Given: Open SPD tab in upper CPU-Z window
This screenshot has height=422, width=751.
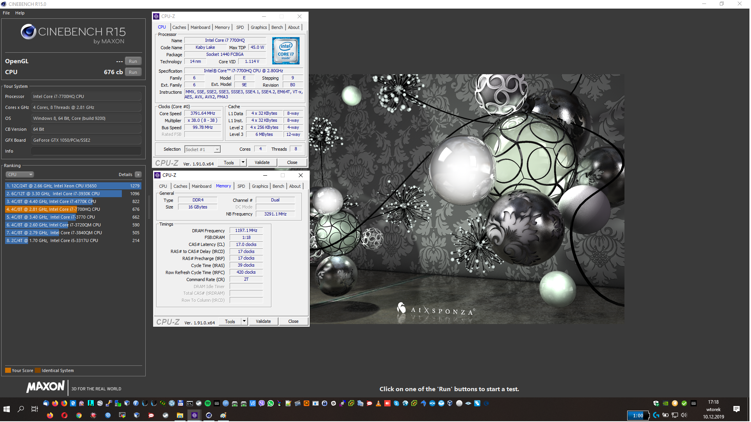Looking at the screenshot, I should (240, 27).
